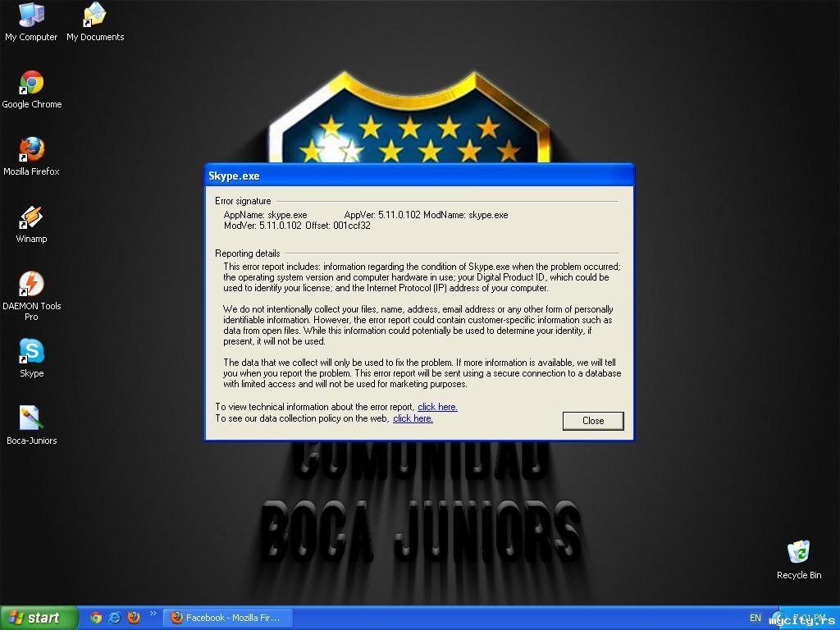
Task: Click the 'Error signature' heading text
Action: pyautogui.click(x=243, y=201)
